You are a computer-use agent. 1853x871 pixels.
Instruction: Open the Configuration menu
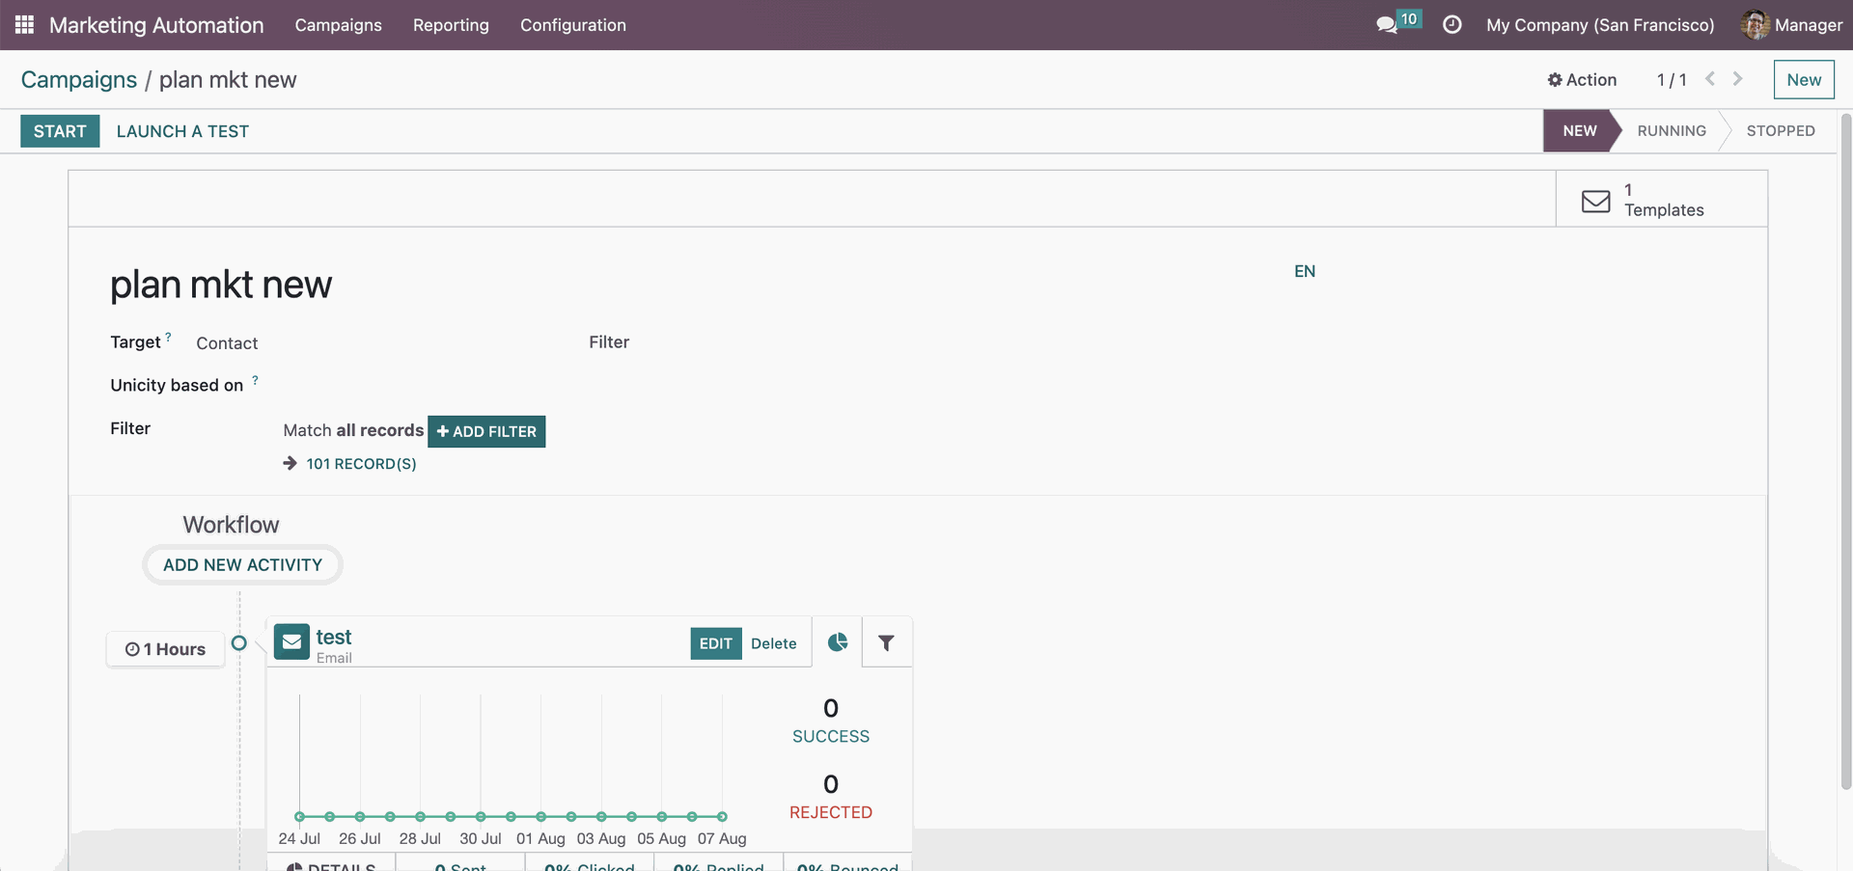point(572,25)
